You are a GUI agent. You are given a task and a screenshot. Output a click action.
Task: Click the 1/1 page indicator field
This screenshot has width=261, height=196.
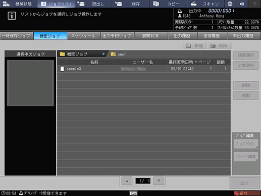(x=143, y=181)
